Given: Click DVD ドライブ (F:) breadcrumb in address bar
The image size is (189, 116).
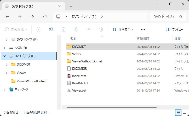Looking at the screenshot, I should tap(84, 17).
